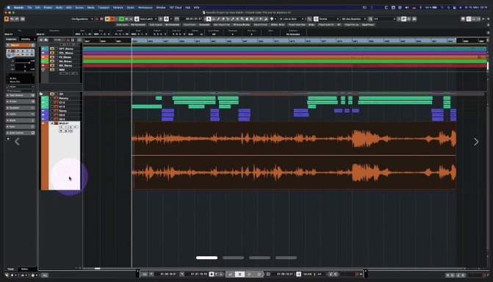Click the horizontal scrollbar thumb below tracks
This screenshot has width=493, height=282.
[98, 269]
